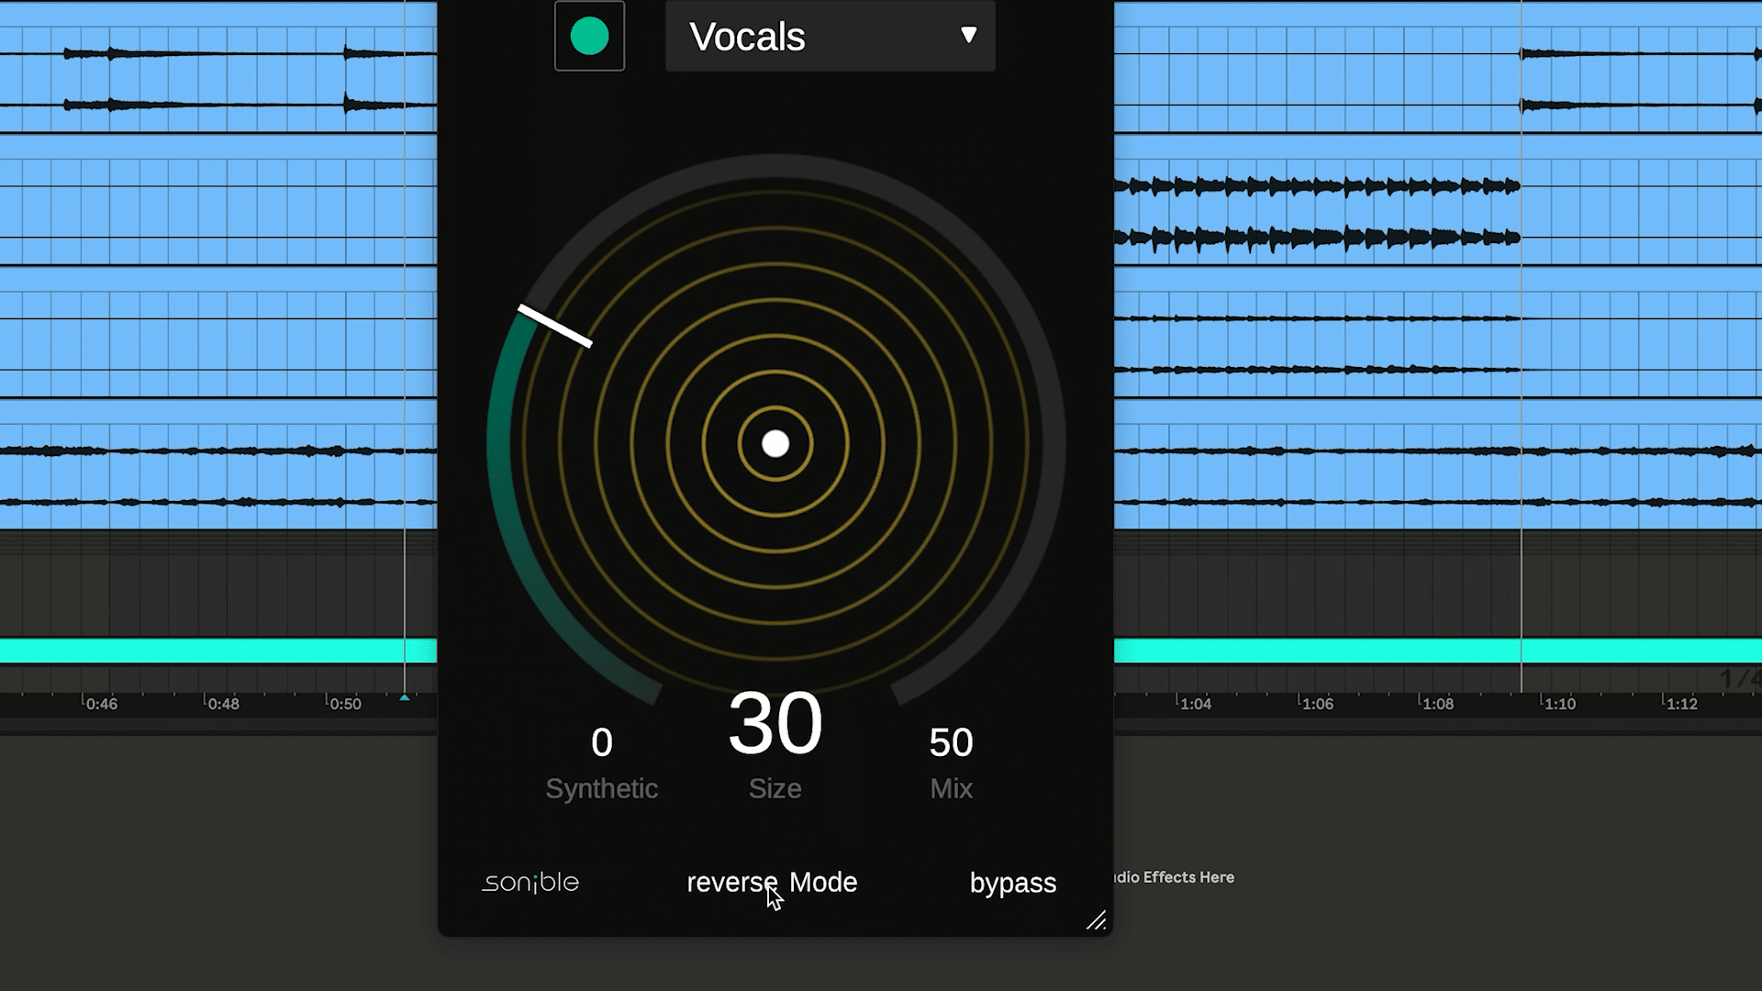Click the Synthetic label
The height and width of the screenshot is (991, 1762).
(x=602, y=788)
